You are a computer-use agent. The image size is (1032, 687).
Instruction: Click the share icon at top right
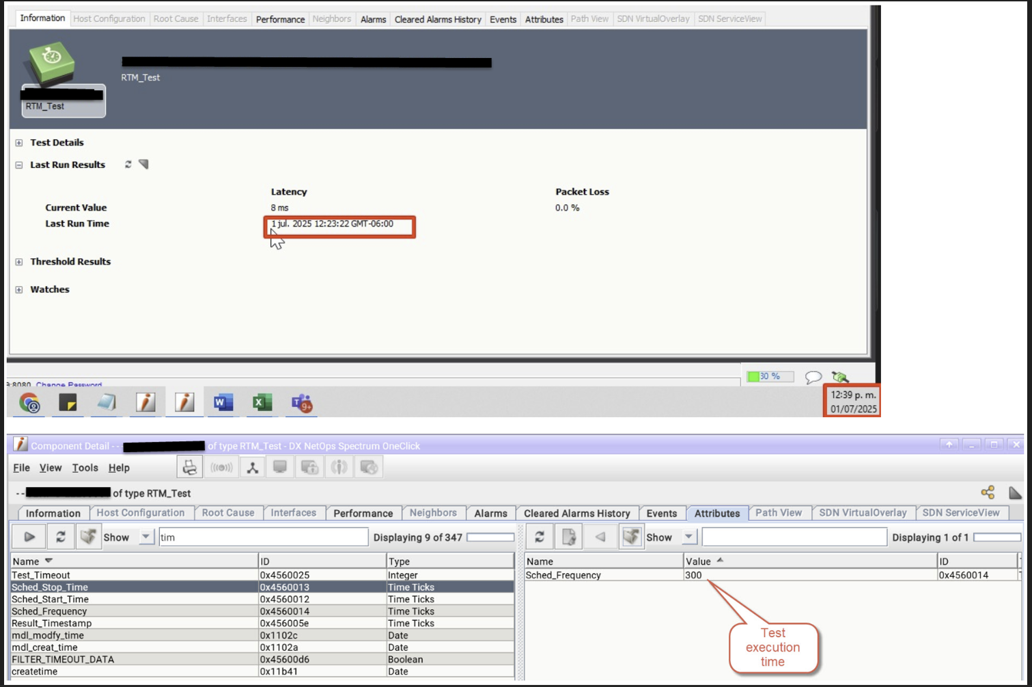[x=988, y=492]
